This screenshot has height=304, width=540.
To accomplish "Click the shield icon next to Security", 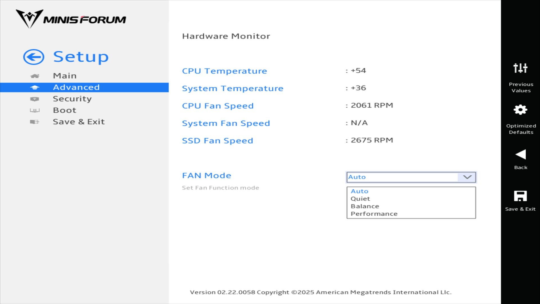I will 35,99.
